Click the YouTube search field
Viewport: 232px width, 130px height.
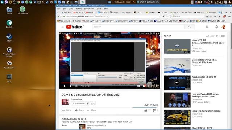138,27
